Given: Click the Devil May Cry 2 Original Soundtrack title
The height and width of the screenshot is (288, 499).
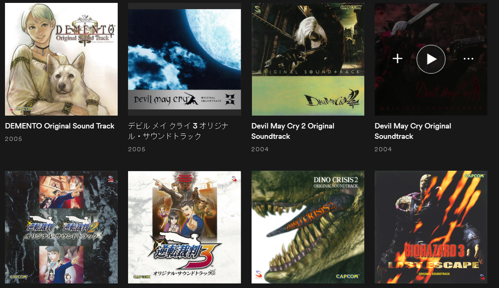Looking at the screenshot, I should (293, 131).
